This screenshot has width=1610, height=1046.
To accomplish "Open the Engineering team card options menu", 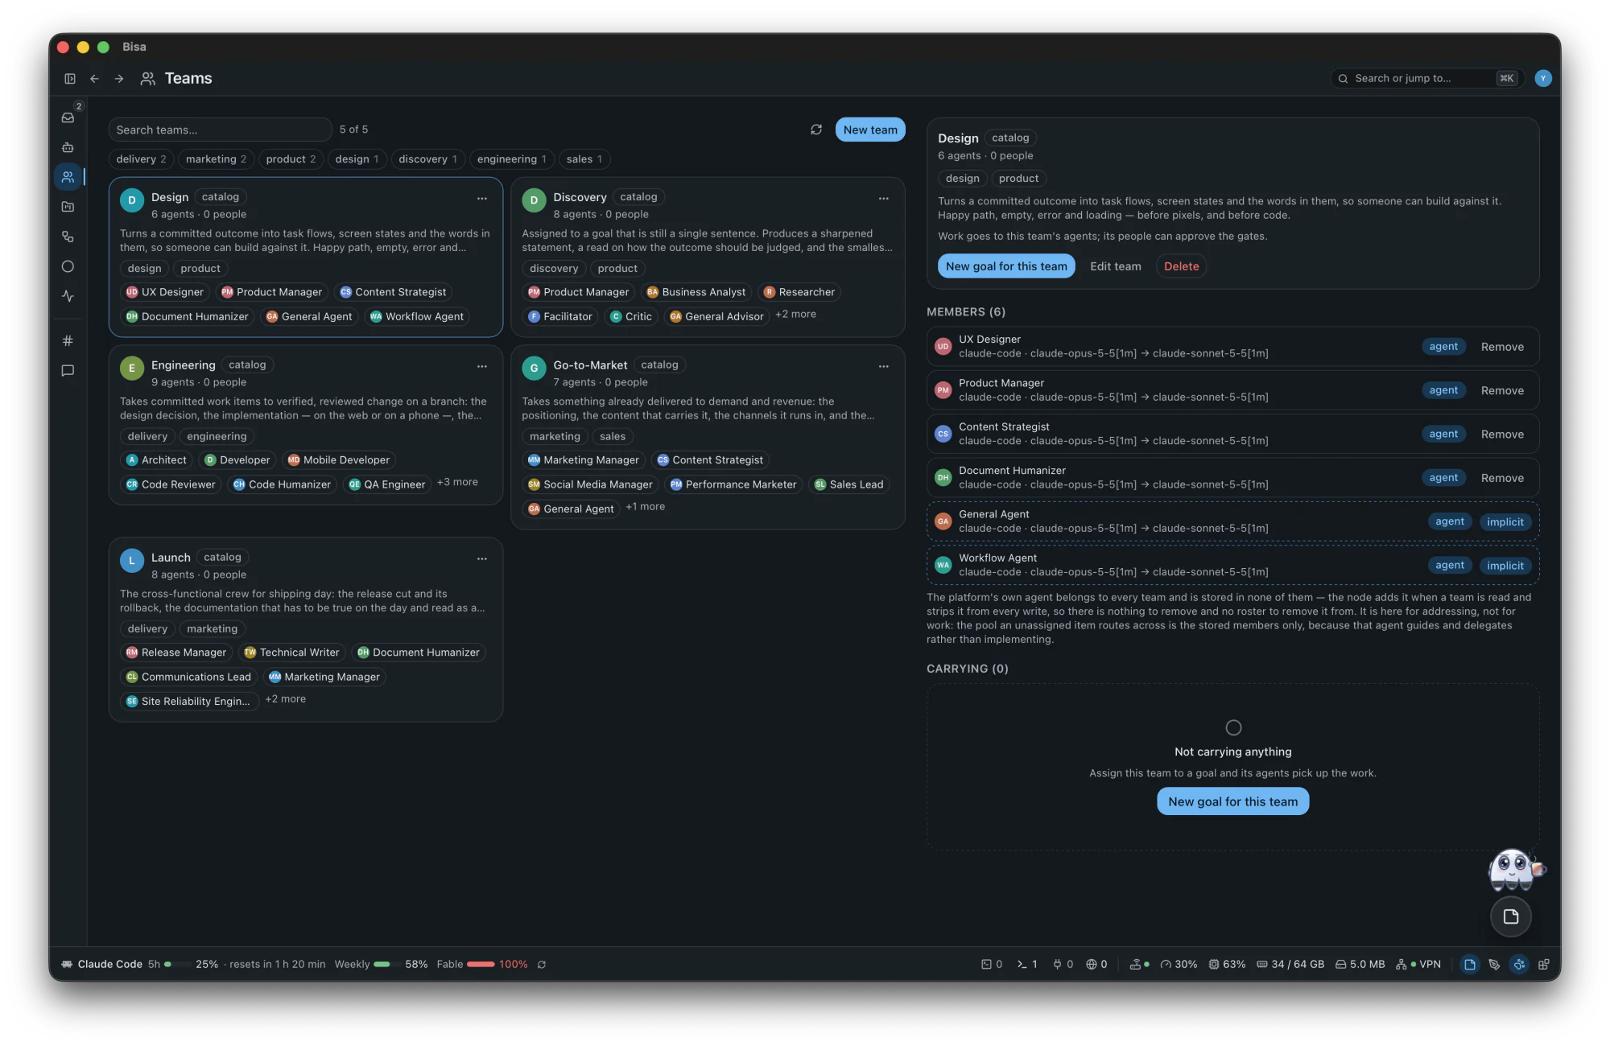I will pyautogui.click(x=482, y=367).
